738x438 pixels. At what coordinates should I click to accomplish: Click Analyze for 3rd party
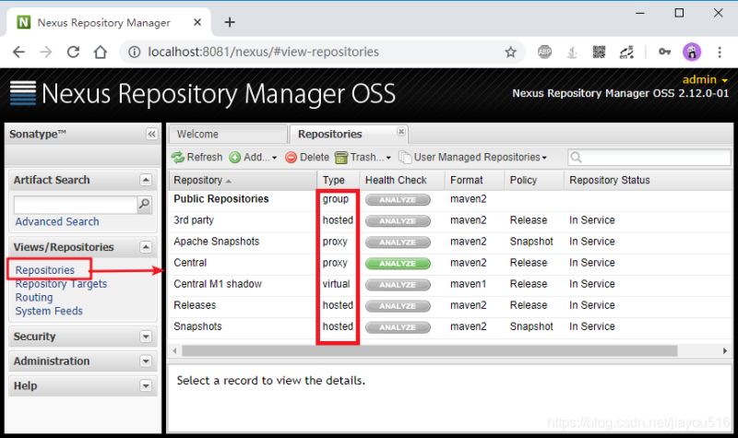[398, 220]
